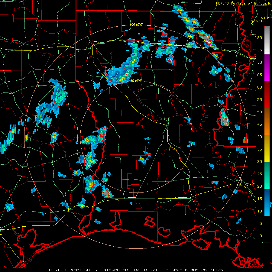This screenshot has width=272, height=272.
Task: Click the yellow segment of the color scale
Action: (267, 149)
